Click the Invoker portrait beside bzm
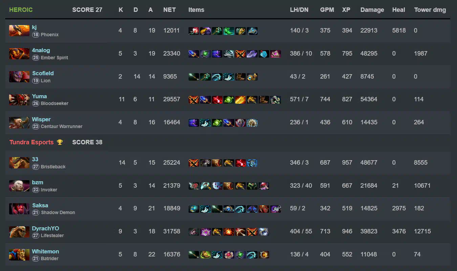The height and width of the screenshot is (271, 457). click(x=19, y=186)
